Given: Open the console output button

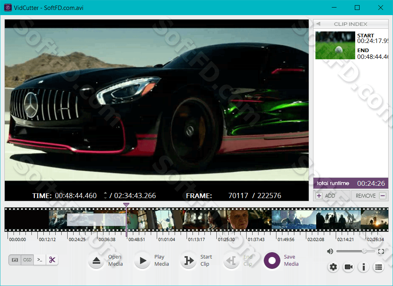Looking at the screenshot, I should pos(40,260).
